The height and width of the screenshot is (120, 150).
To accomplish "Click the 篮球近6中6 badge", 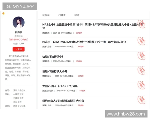I will (x=15, y=39).
